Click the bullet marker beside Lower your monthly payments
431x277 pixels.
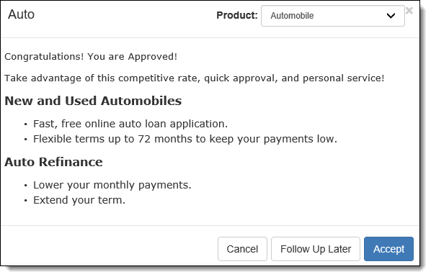(25, 186)
